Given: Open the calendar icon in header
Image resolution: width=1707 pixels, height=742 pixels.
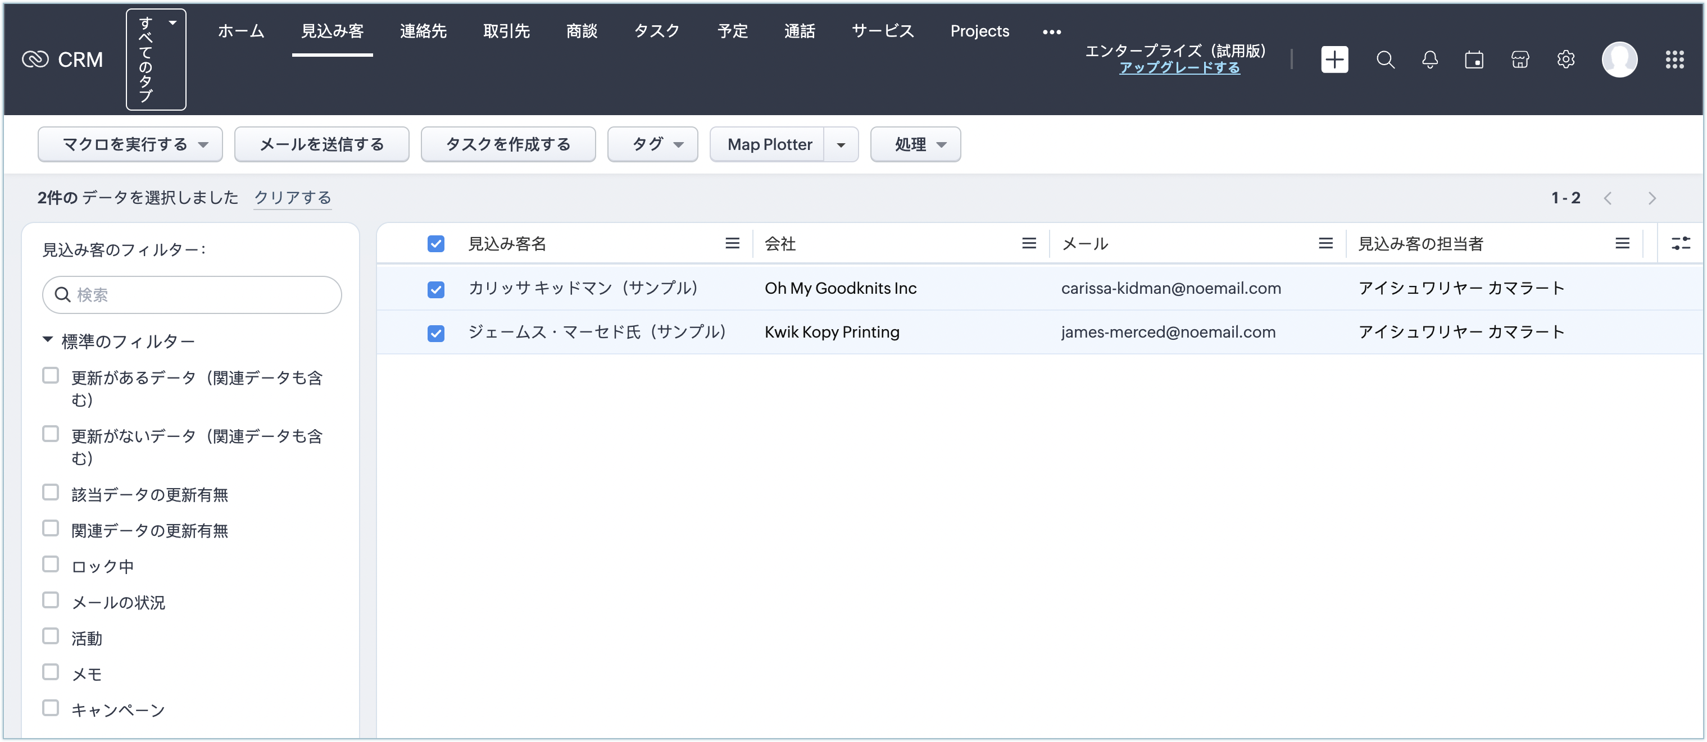Looking at the screenshot, I should (1474, 60).
